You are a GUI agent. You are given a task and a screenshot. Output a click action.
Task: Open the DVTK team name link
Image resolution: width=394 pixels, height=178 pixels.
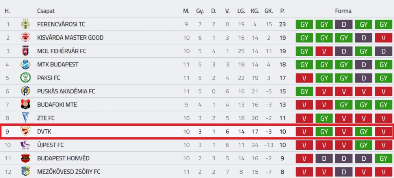pos(44,131)
